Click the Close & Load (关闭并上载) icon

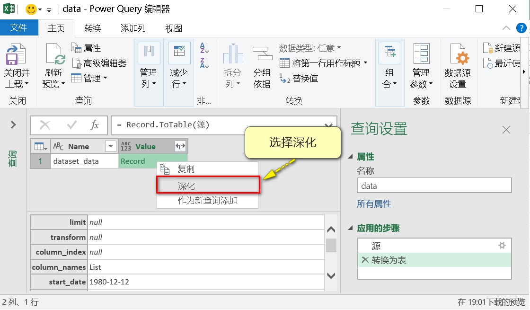point(16,54)
